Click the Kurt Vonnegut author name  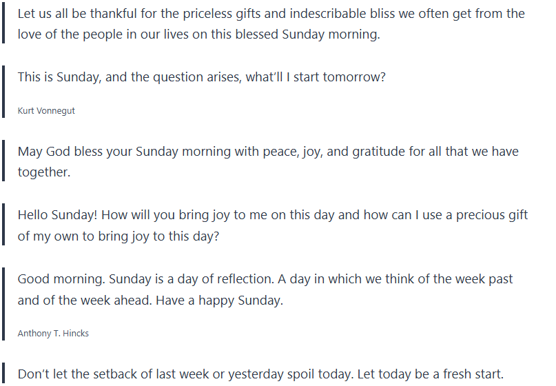[46, 110]
